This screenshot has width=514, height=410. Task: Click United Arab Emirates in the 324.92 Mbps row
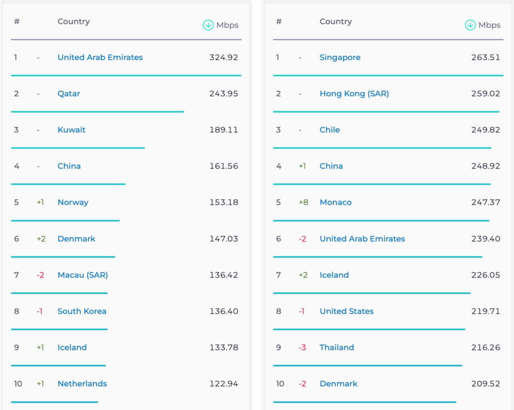[x=100, y=58]
